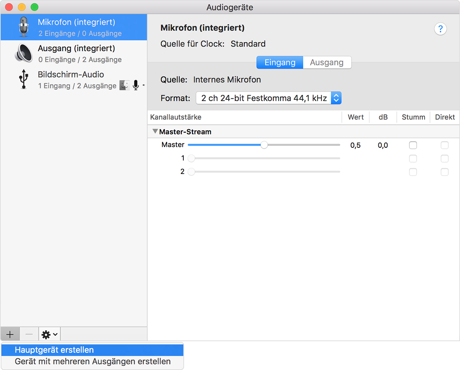Select Gerät mit mehreren Ausgängen erstellen

pos(92,362)
